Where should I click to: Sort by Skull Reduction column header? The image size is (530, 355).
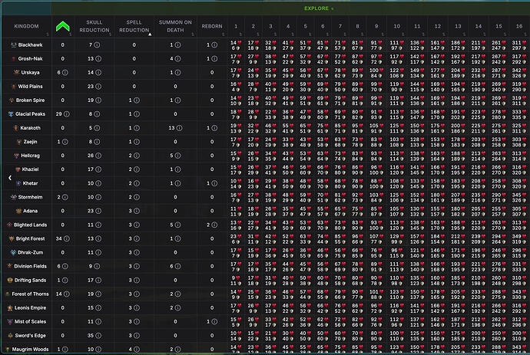(94, 26)
